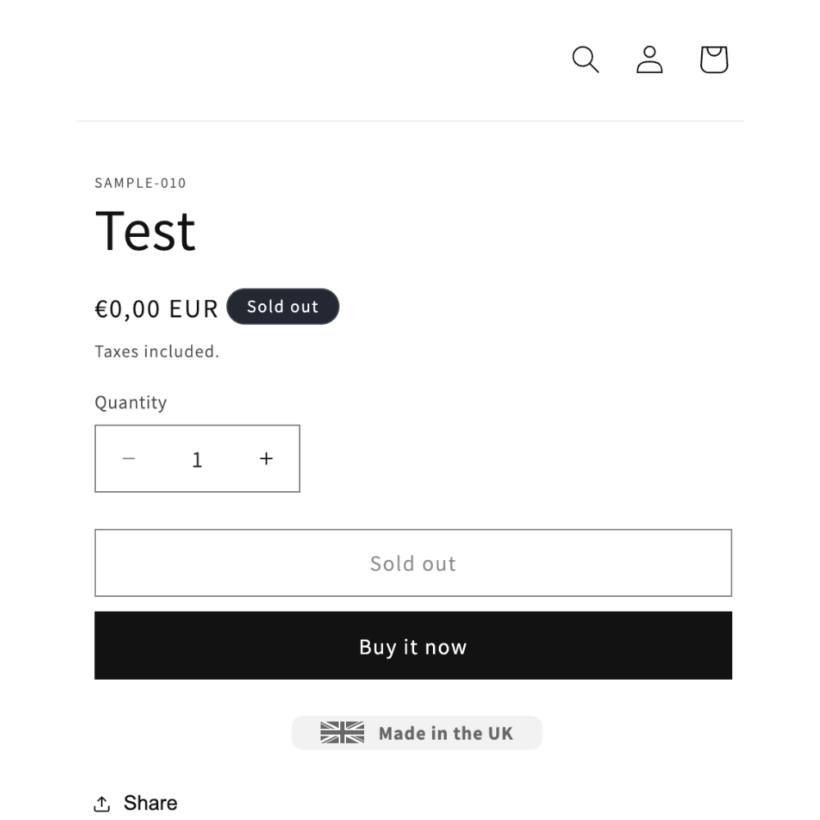Click the header divider line
Viewport: 820px width, 820px height.
coord(410,121)
